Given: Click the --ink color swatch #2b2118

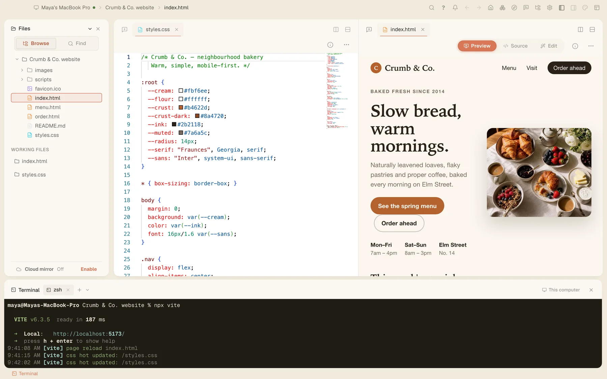Looking at the screenshot, I should click(174, 124).
